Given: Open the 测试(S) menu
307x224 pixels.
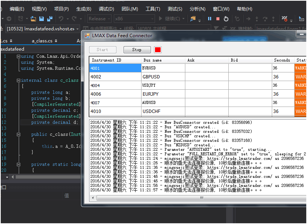Looking at the screenshot, I should [175, 9].
